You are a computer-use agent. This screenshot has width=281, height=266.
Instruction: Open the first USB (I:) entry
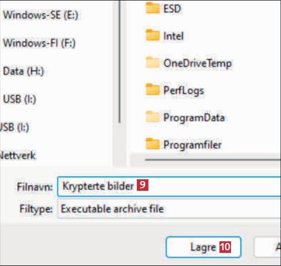[19, 99]
